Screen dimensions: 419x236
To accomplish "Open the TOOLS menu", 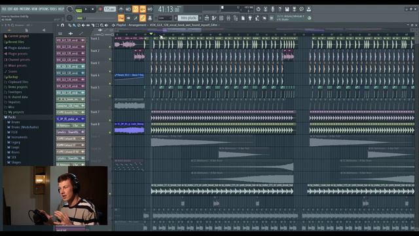I will pyautogui.click(x=53, y=9).
